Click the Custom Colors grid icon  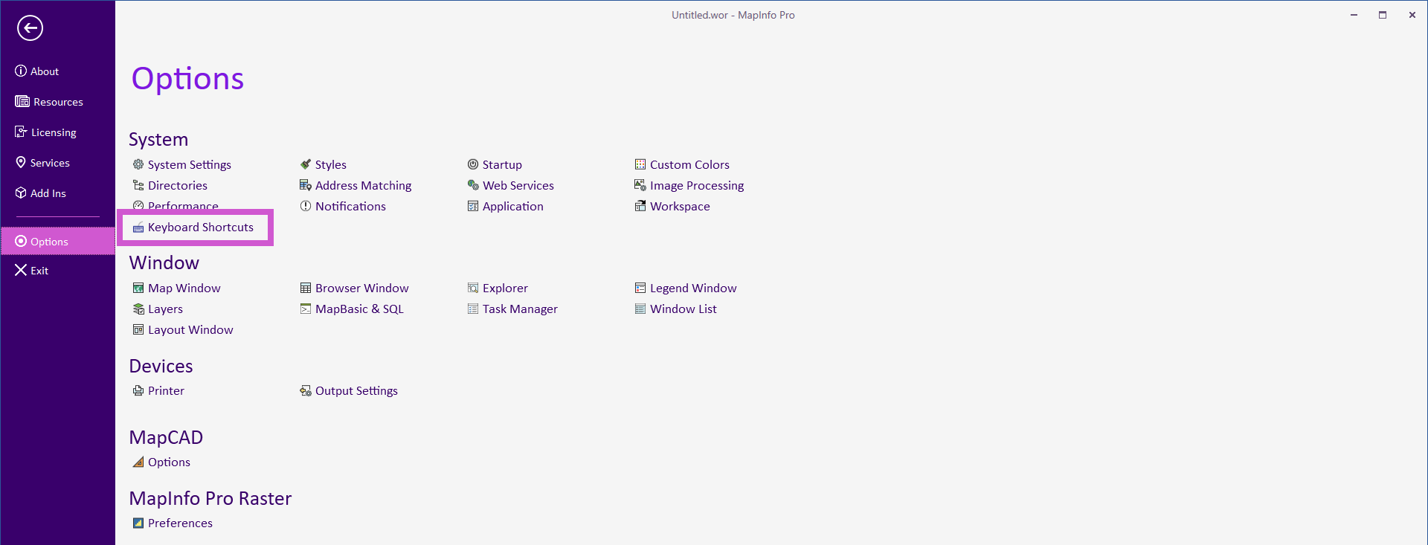[x=640, y=164]
